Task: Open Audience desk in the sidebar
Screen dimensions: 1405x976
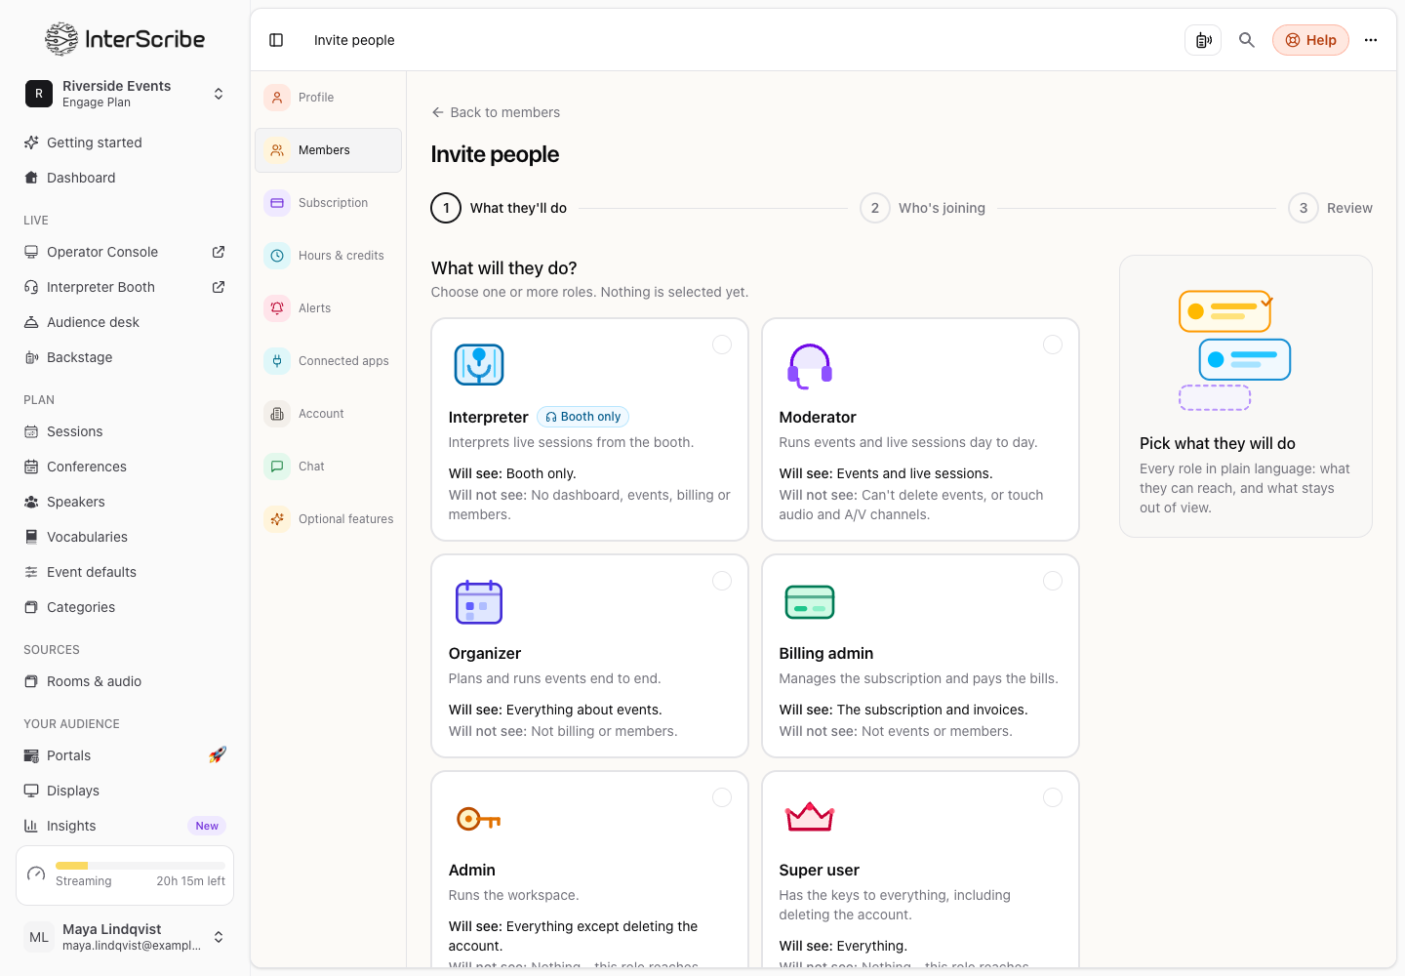Action: pyautogui.click(x=125, y=322)
